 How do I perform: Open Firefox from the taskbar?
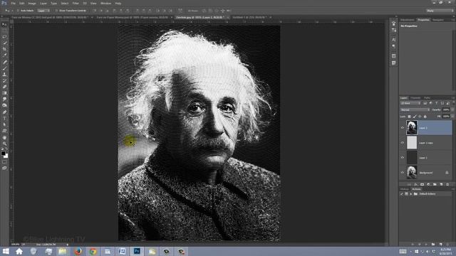click(78, 251)
